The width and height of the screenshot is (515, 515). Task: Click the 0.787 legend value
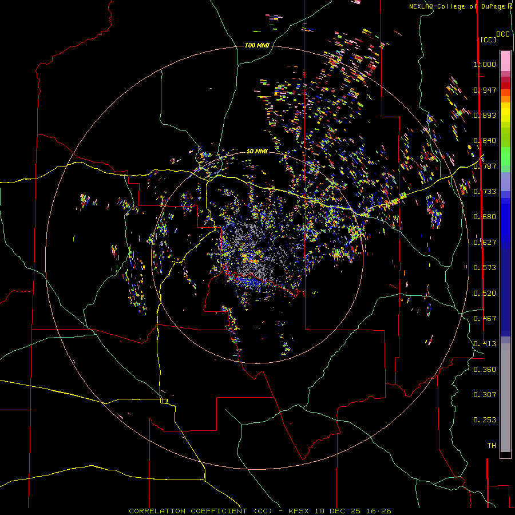point(485,166)
